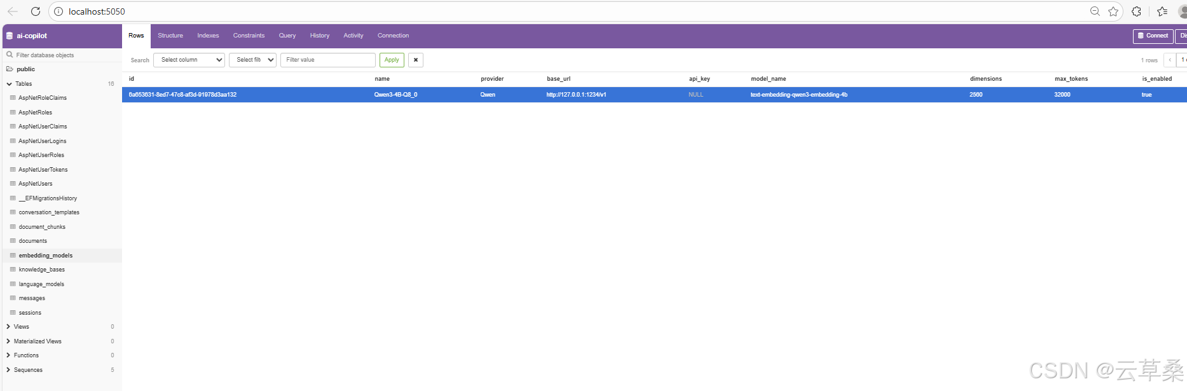This screenshot has width=1187, height=391.
Task: Click the Connect button
Action: pyautogui.click(x=1153, y=36)
